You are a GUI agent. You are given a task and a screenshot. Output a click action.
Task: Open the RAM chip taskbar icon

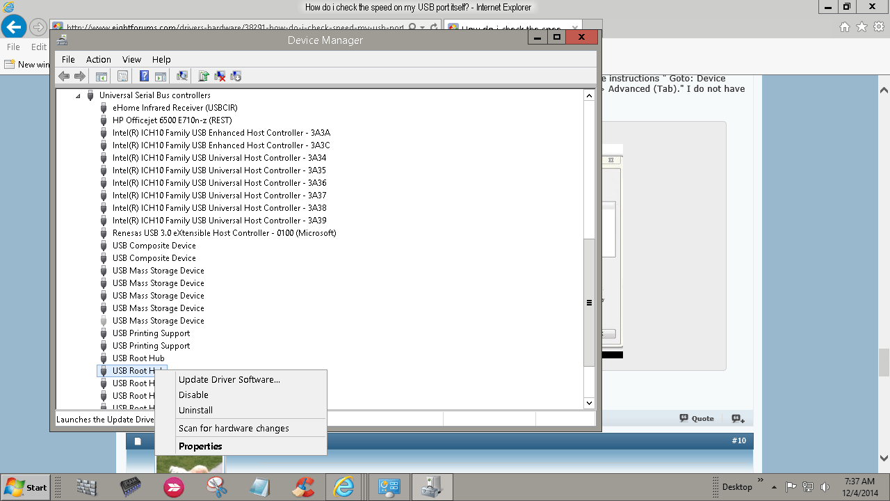[x=131, y=487]
